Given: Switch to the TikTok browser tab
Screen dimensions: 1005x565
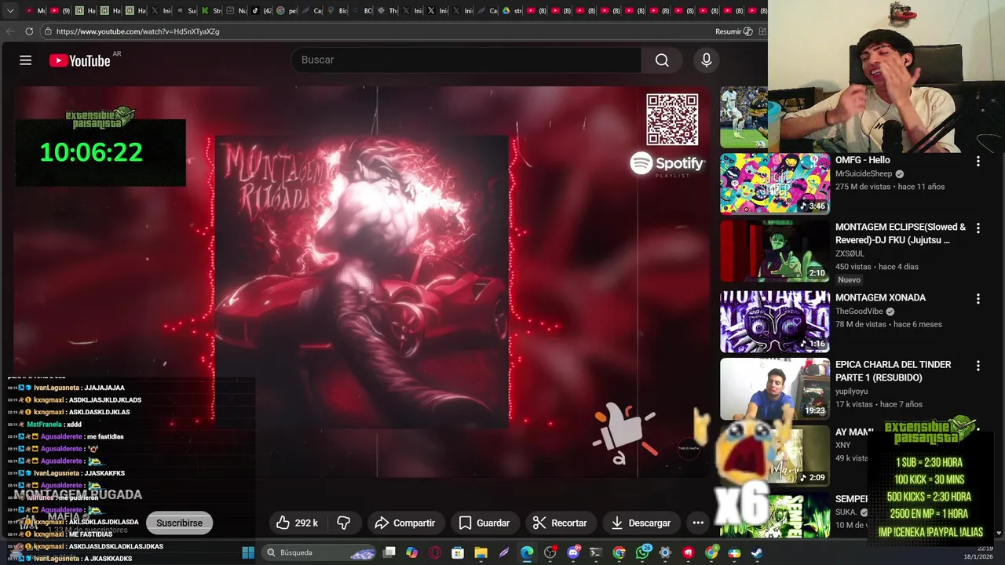Looking at the screenshot, I should (261, 11).
